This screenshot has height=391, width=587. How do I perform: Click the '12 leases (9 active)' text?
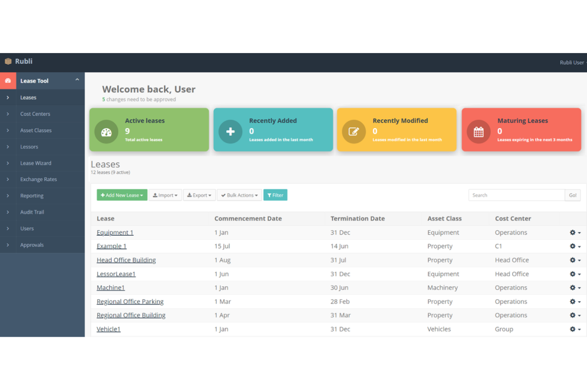pos(110,172)
